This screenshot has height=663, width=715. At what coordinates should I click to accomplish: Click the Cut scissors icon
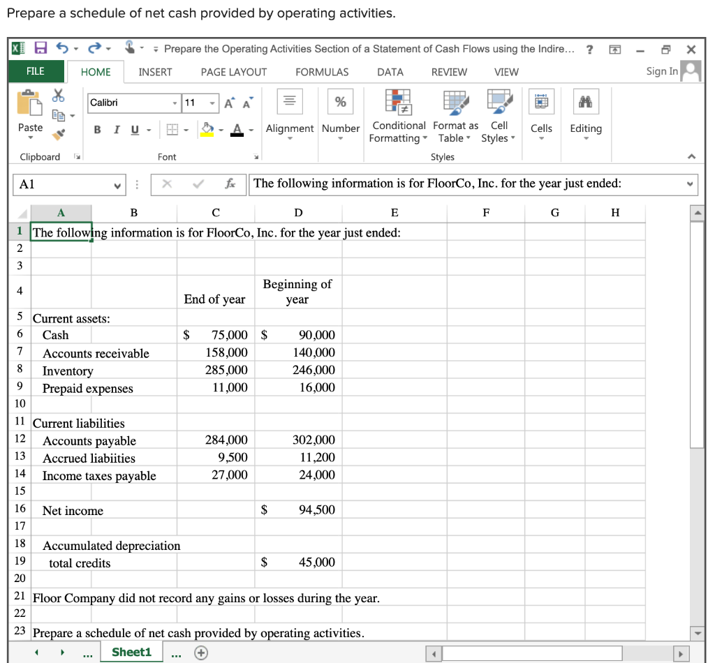[59, 95]
